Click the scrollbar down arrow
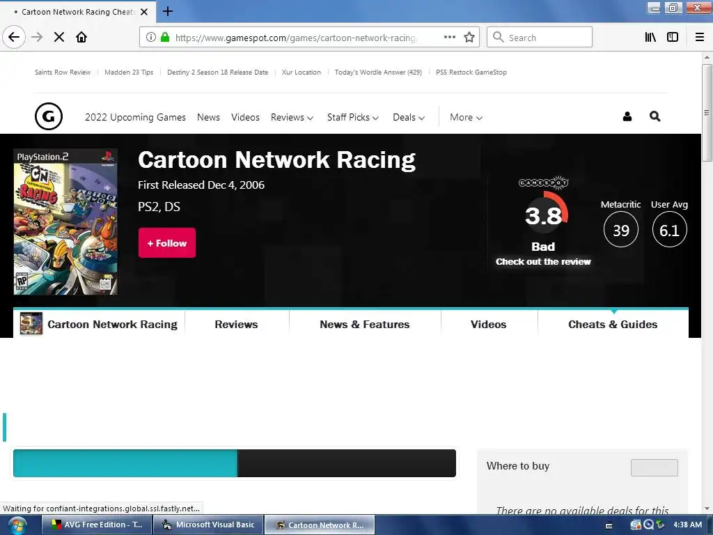Screen dimensions: 713x535 (707, 509)
